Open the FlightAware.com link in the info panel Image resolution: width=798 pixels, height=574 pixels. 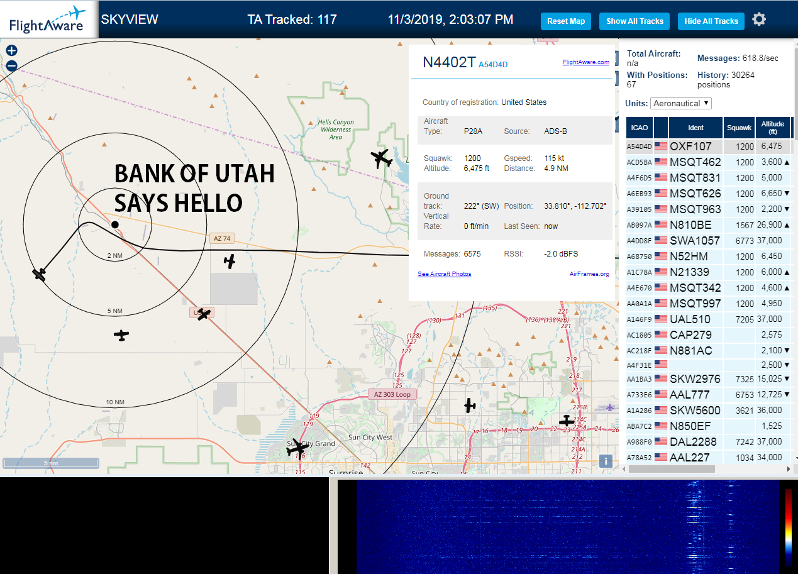[x=585, y=62]
